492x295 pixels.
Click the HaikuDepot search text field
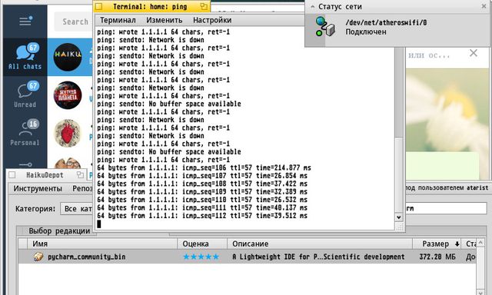(446, 208)
